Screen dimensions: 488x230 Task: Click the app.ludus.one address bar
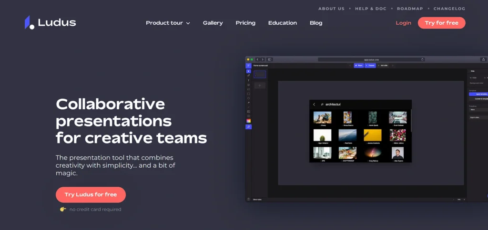tap(371, 59)
